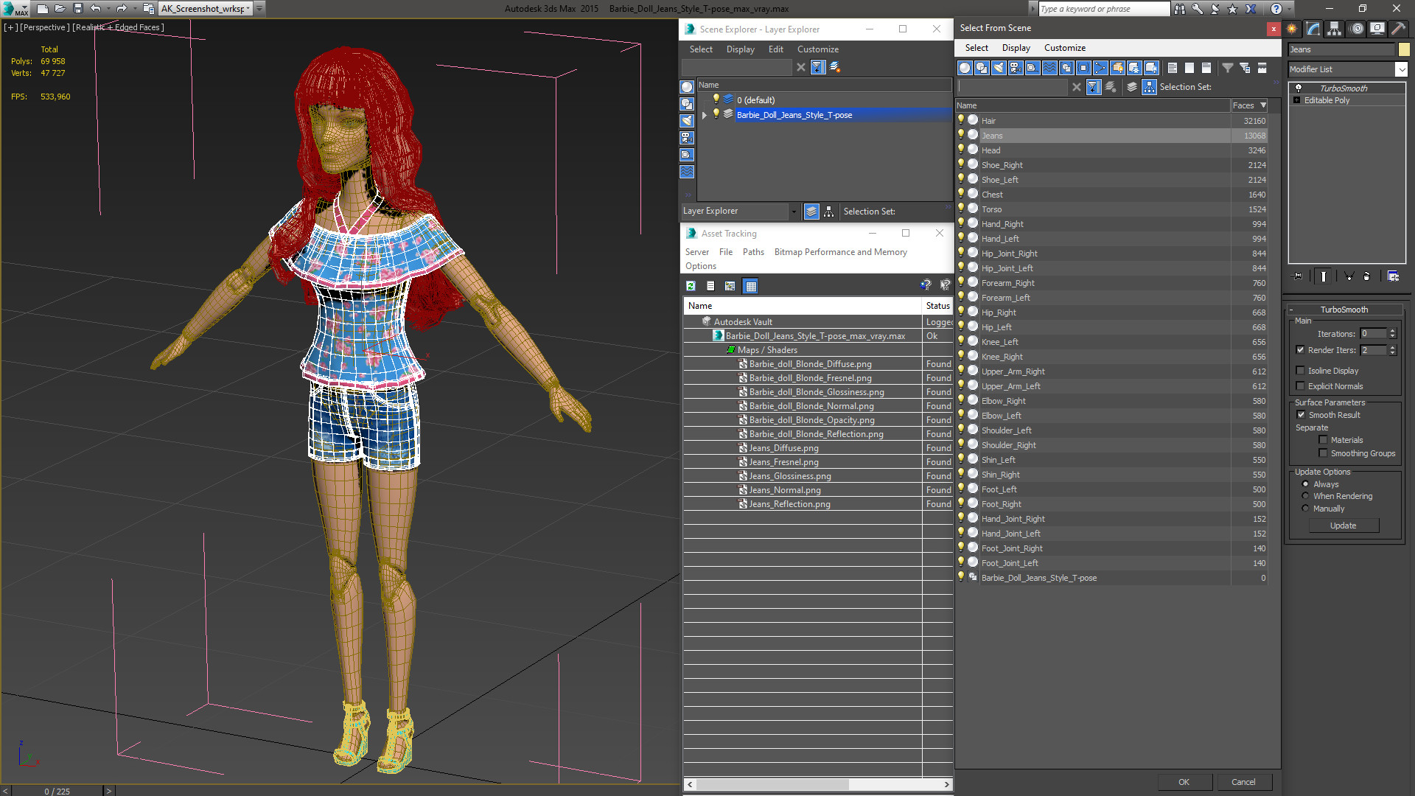Click the OK button in Select From Scene
Screen dimensions: 1415x796
coord(1184,782)
